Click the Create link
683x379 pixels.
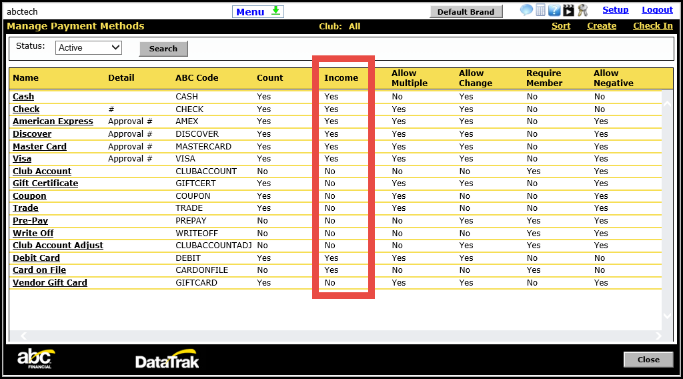coord(602,26)
